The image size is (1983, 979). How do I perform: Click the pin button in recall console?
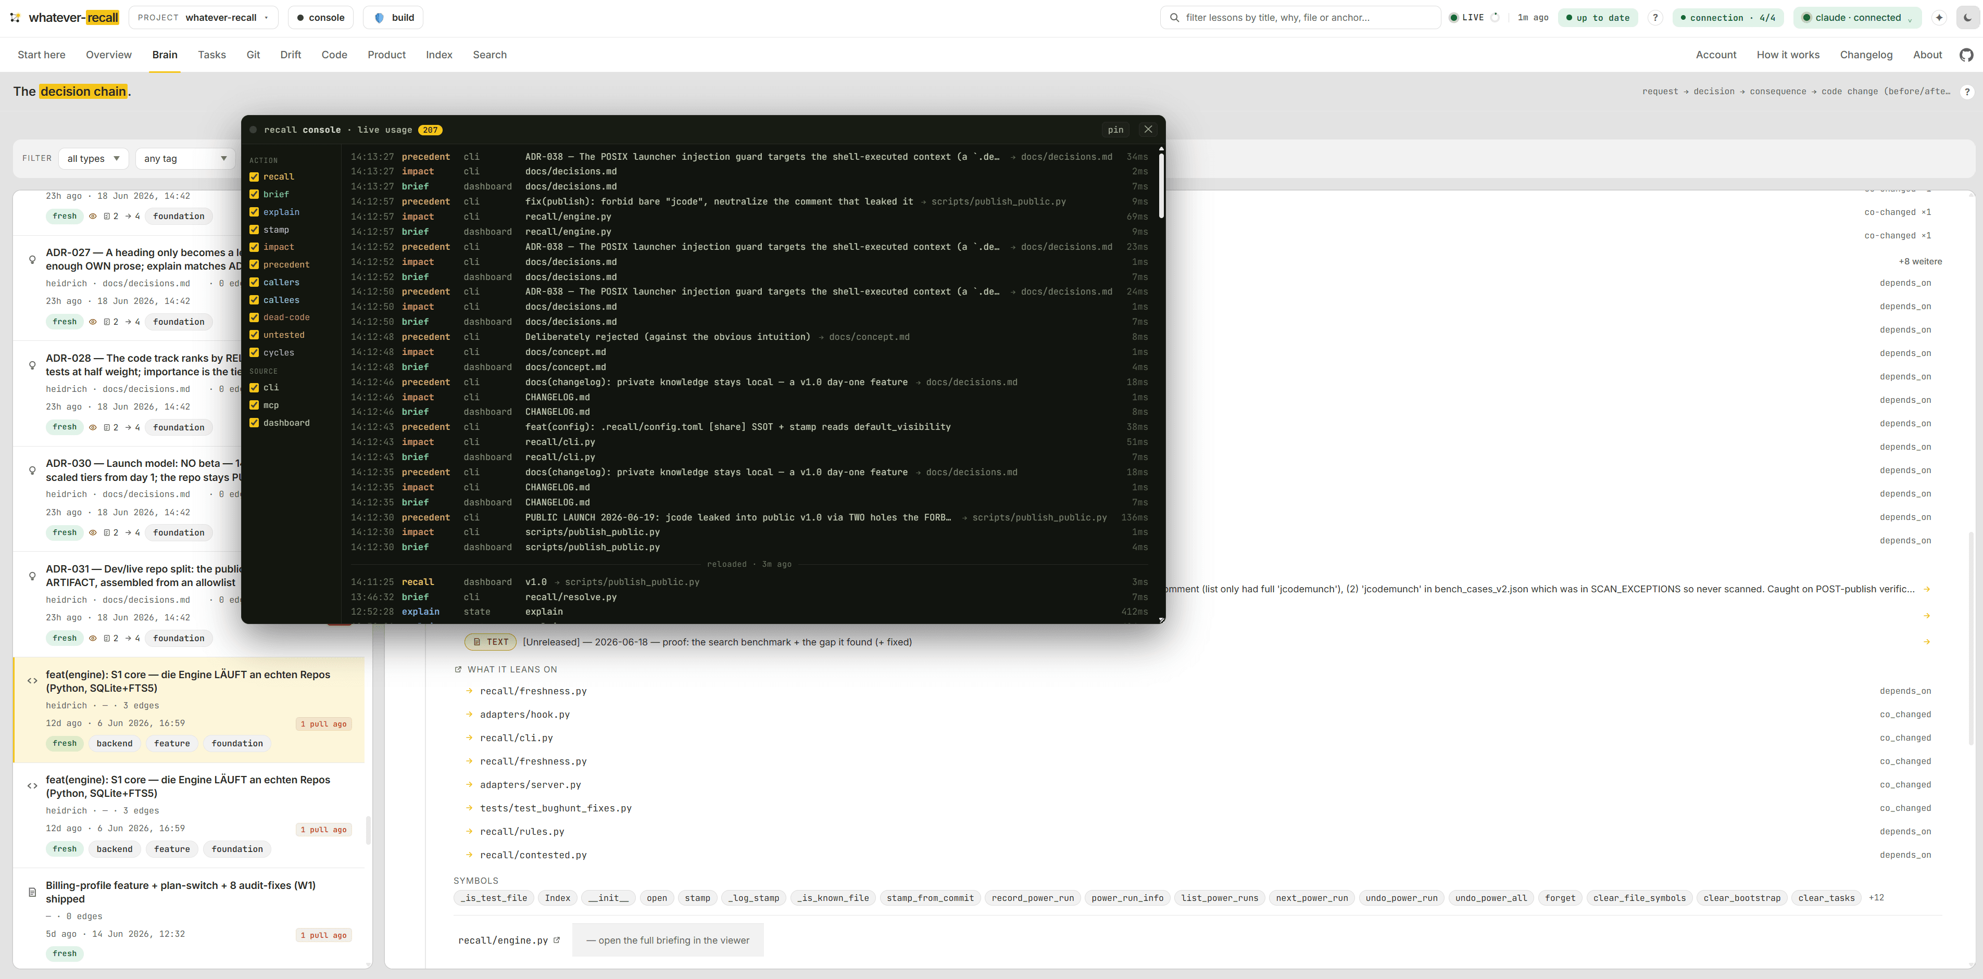click(1115, 130)
